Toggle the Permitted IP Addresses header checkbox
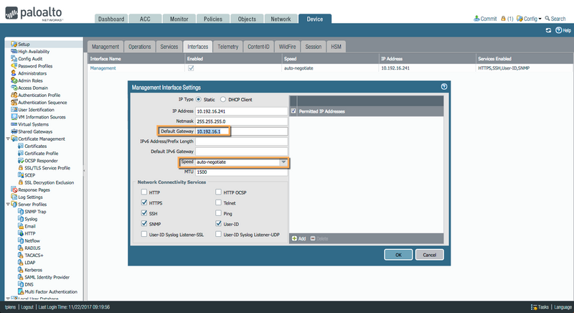Viewport: 574px width, 313px height. [x=293, y=111]
